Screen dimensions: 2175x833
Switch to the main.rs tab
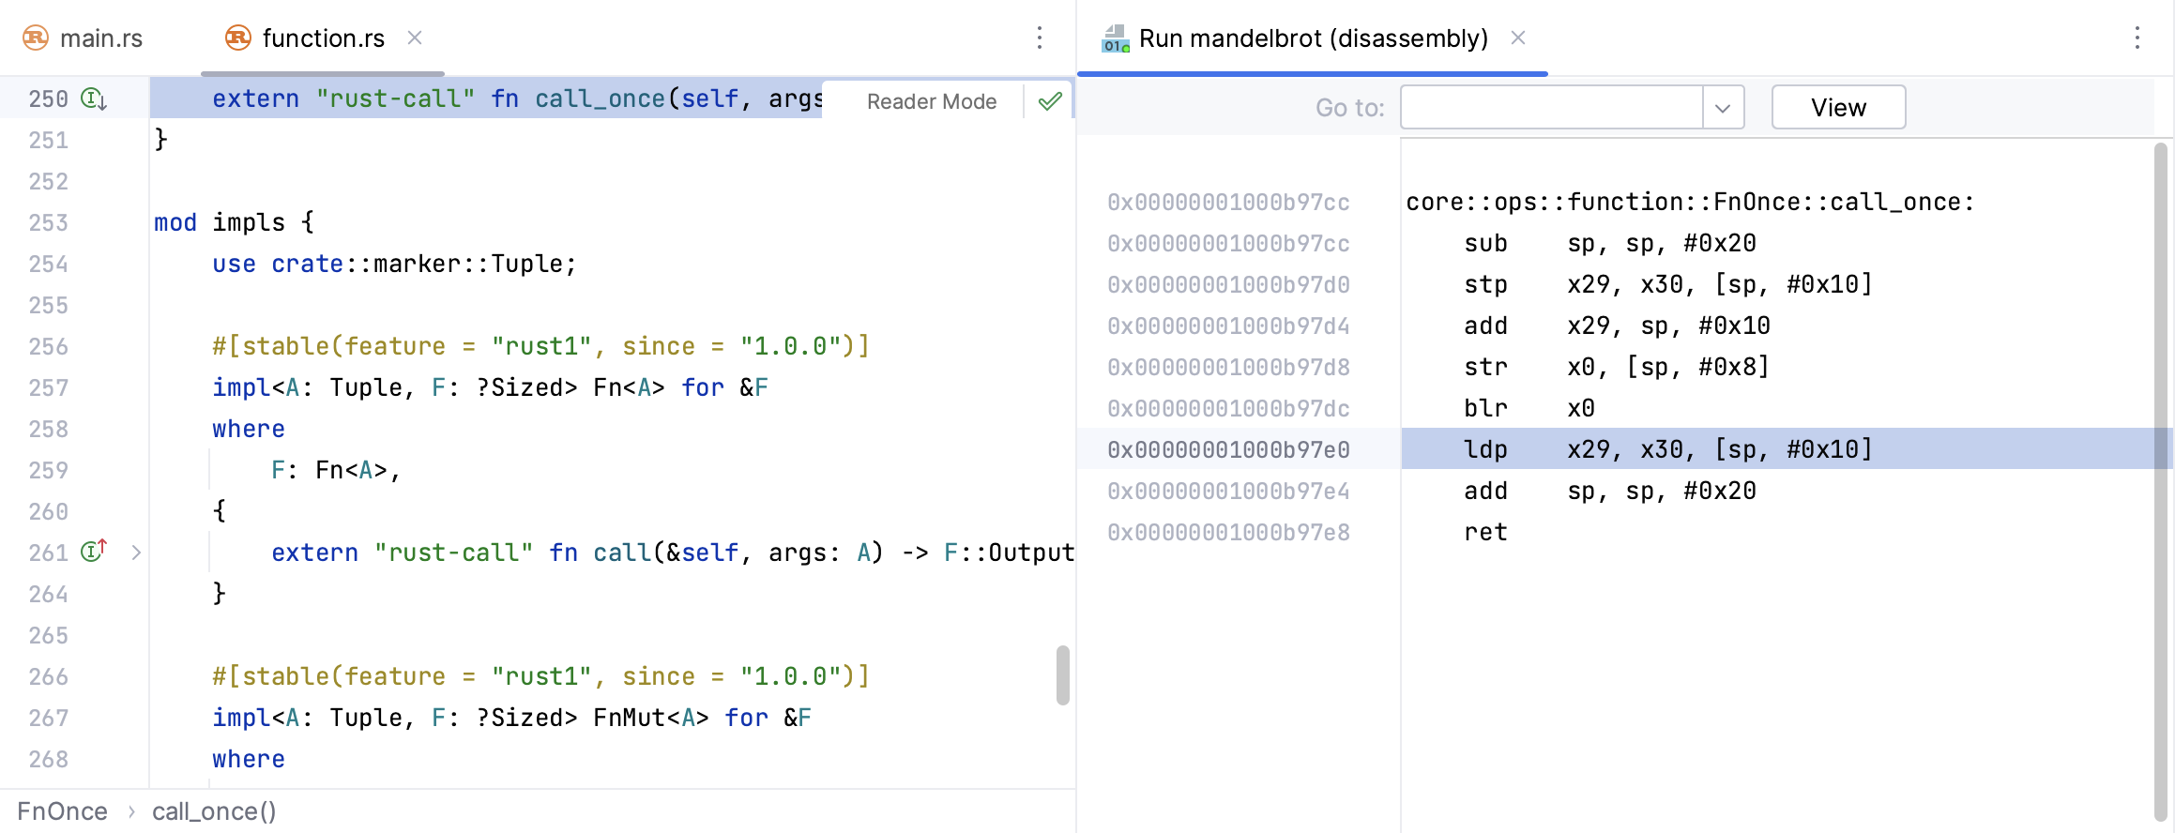(x=100, y=38)
